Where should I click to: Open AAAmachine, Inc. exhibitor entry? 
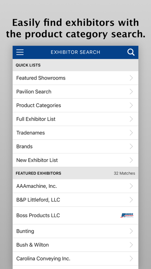[x=75, y=186]
